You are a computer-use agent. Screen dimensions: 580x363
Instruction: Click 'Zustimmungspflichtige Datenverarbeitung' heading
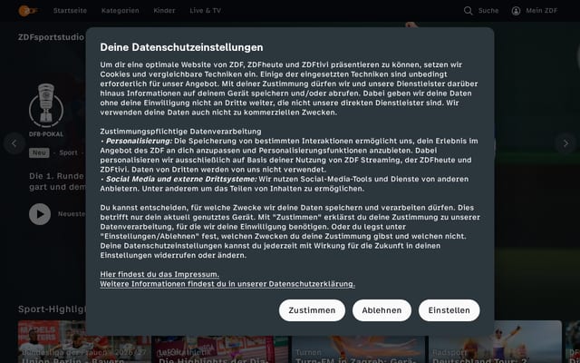[x=180, y=132]
